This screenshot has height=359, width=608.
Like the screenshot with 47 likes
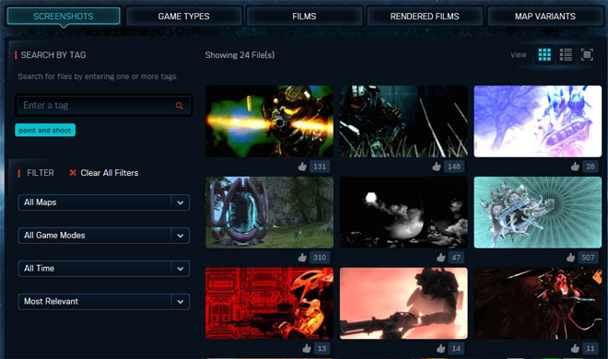point(441,258)
